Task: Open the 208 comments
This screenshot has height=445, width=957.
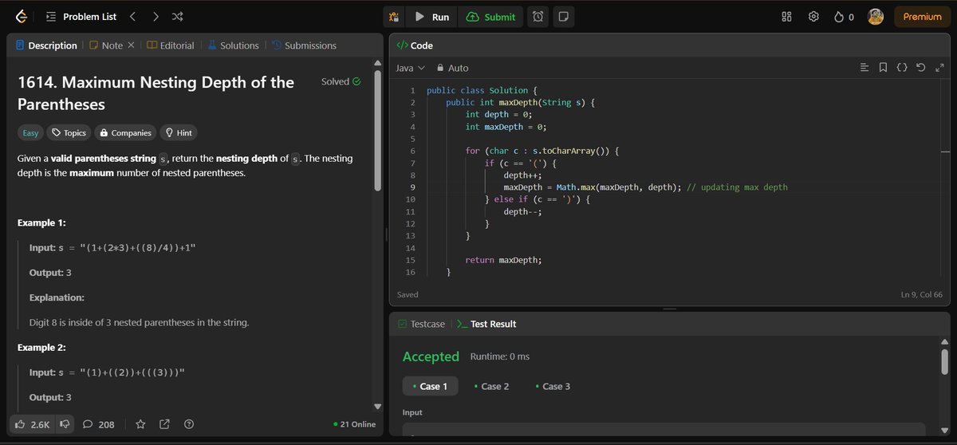Action: 99,424
